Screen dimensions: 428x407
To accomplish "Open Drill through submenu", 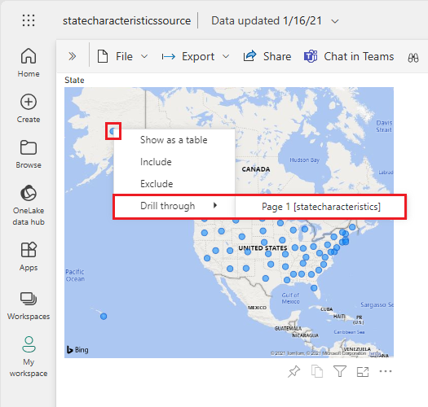I will 174,206.
